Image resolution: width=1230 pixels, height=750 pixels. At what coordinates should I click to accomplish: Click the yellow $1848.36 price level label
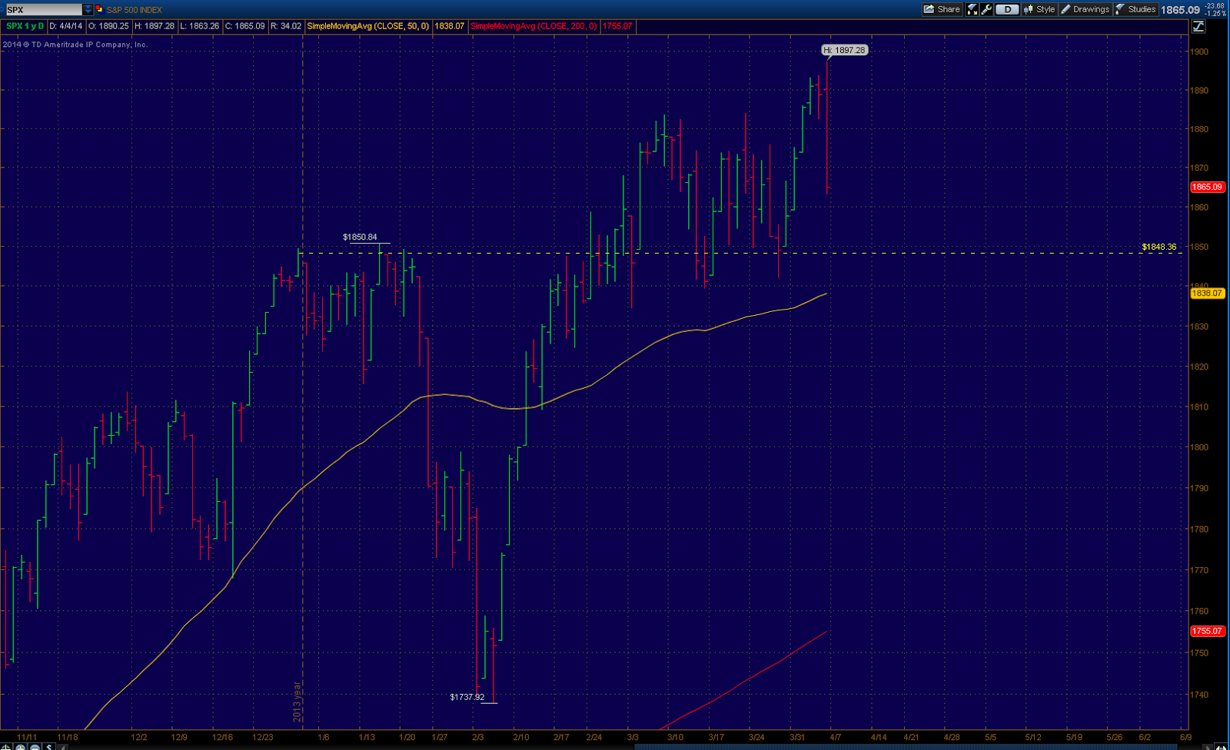coord(1159,247)
